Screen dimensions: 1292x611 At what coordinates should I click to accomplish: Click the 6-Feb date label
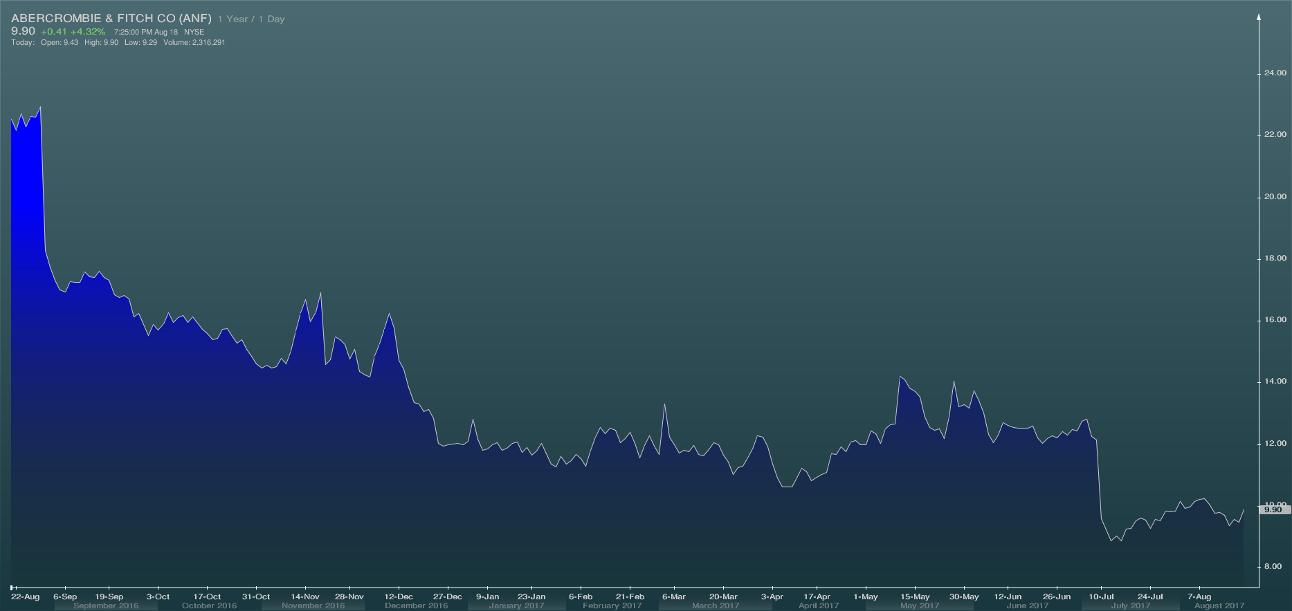[581, 596]
